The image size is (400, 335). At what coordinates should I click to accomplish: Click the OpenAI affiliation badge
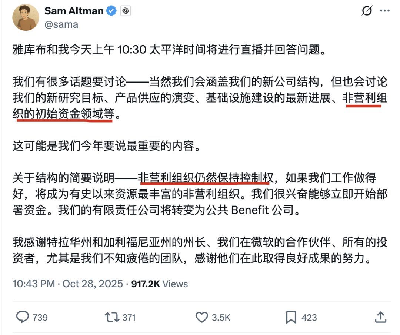tap(126, 11)
